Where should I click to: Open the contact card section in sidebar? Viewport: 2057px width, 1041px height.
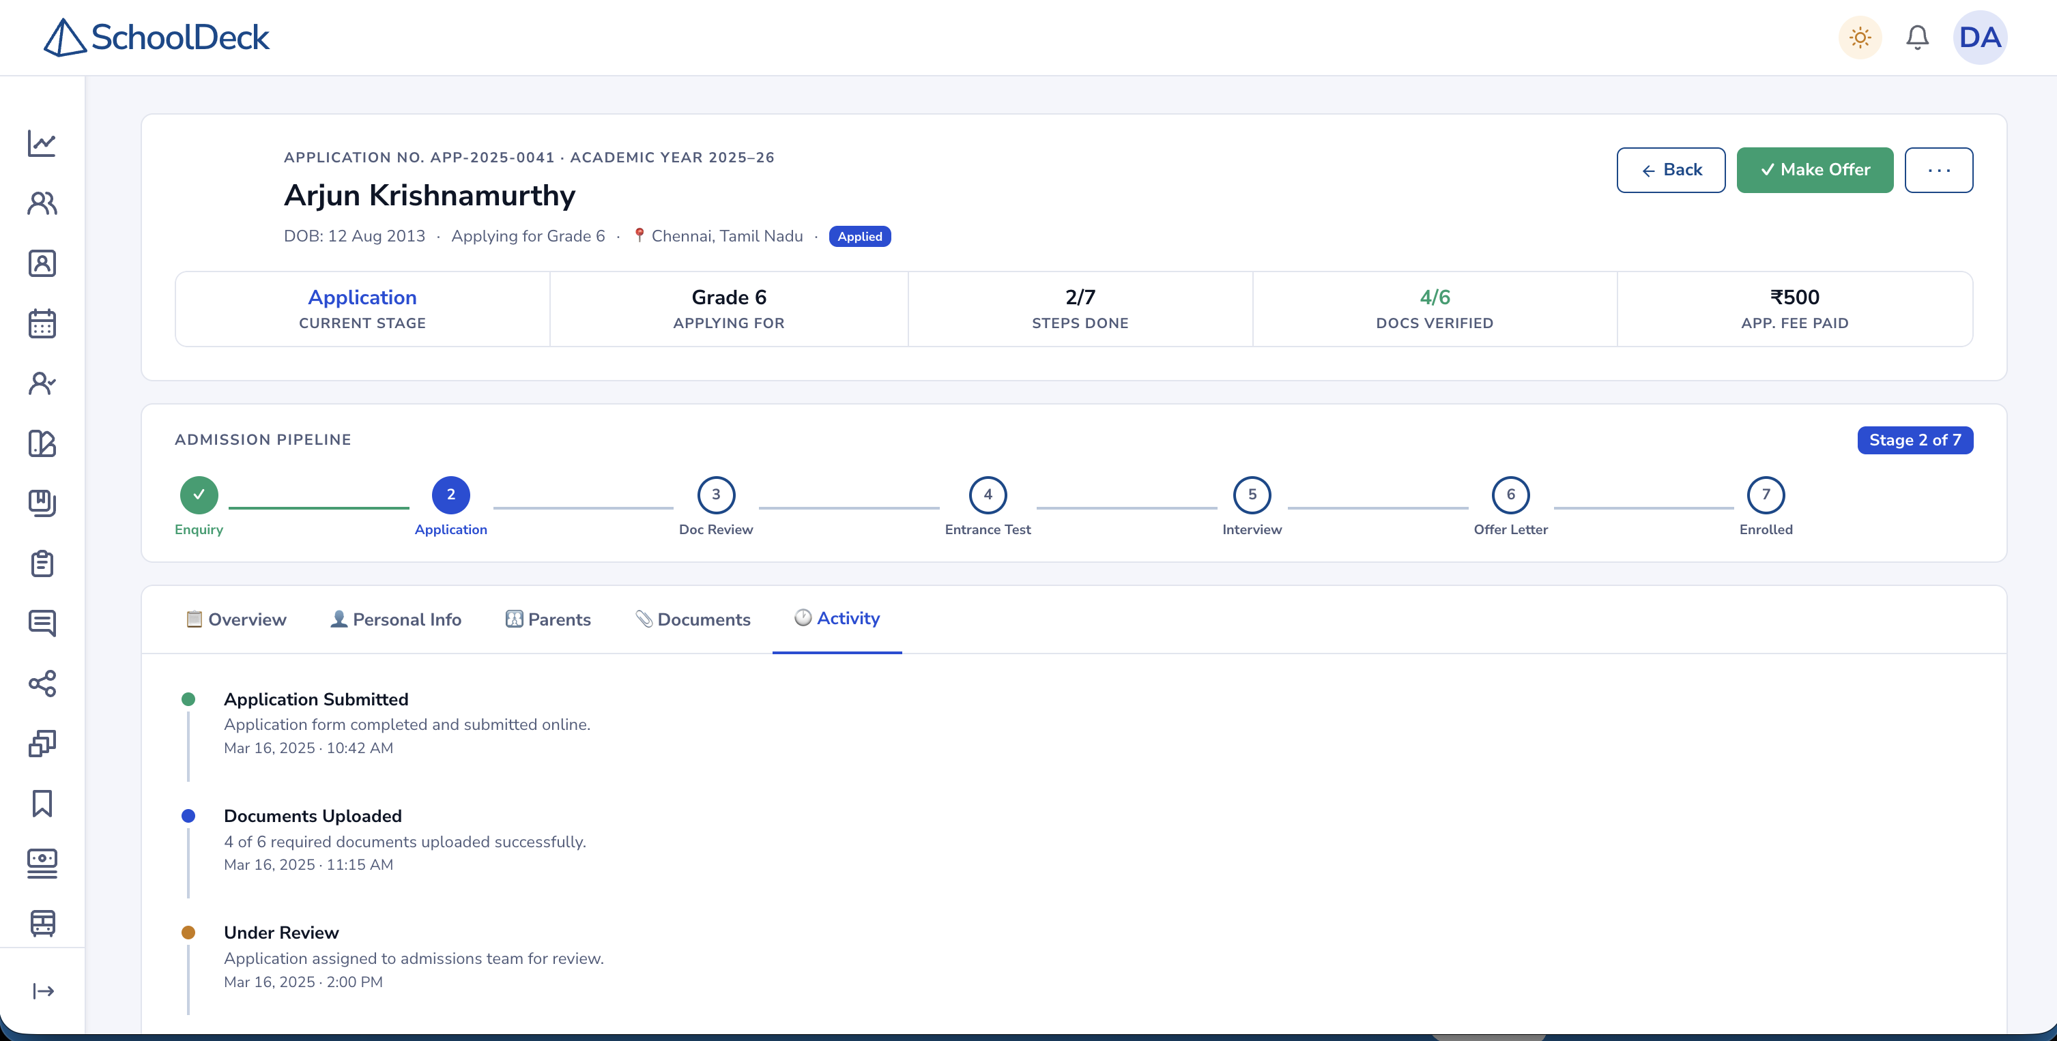(x=42, y=263)
